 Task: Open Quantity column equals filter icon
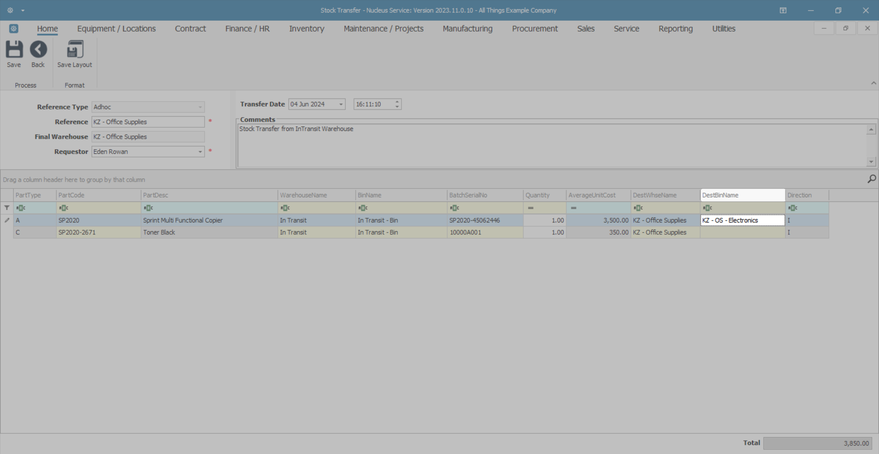[531, 208]
